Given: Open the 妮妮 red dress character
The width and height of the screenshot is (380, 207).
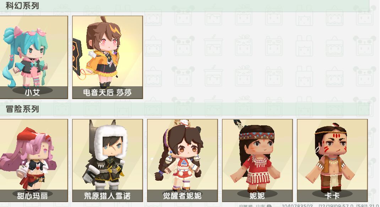Looking at the screenshot, I should tap(257, 160).
